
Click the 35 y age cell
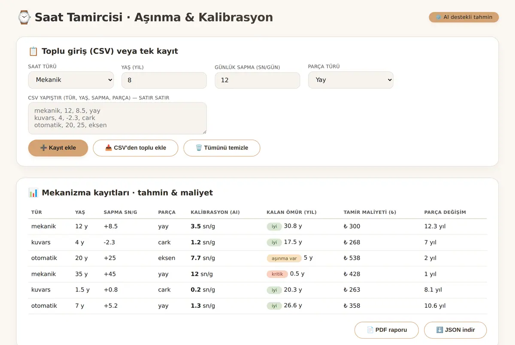[81, 274]
